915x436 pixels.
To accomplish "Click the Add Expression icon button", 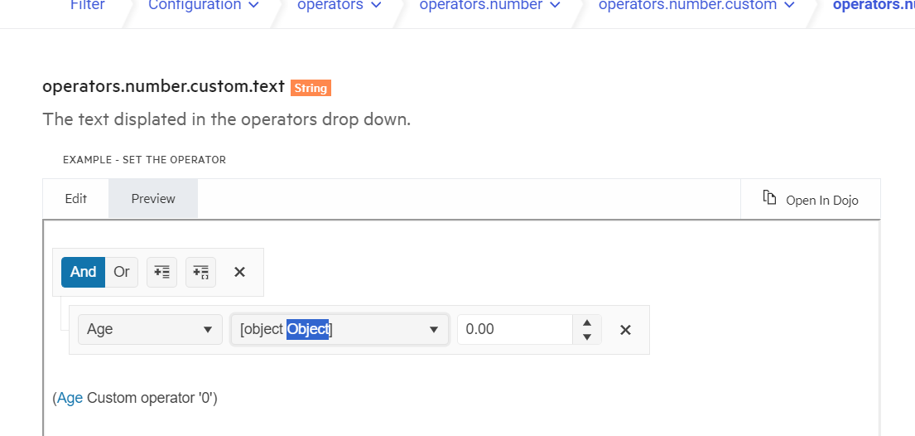I will pos(161,272).
